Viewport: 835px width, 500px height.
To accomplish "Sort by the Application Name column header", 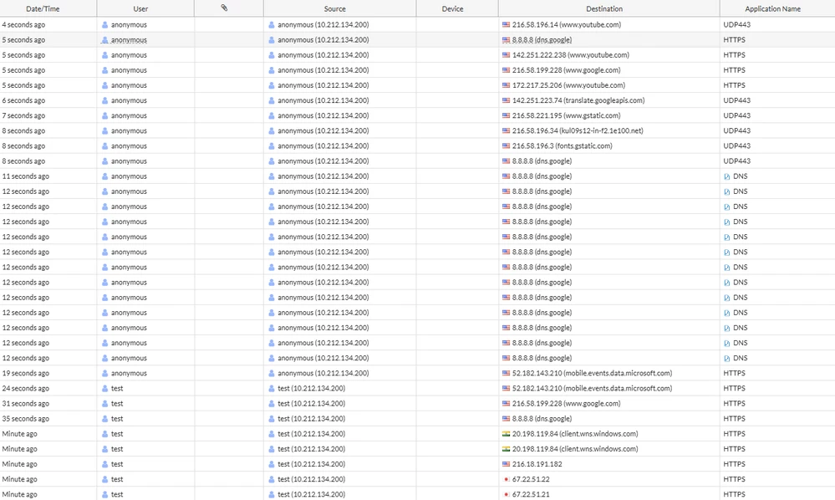I will (x=772, y=8).
